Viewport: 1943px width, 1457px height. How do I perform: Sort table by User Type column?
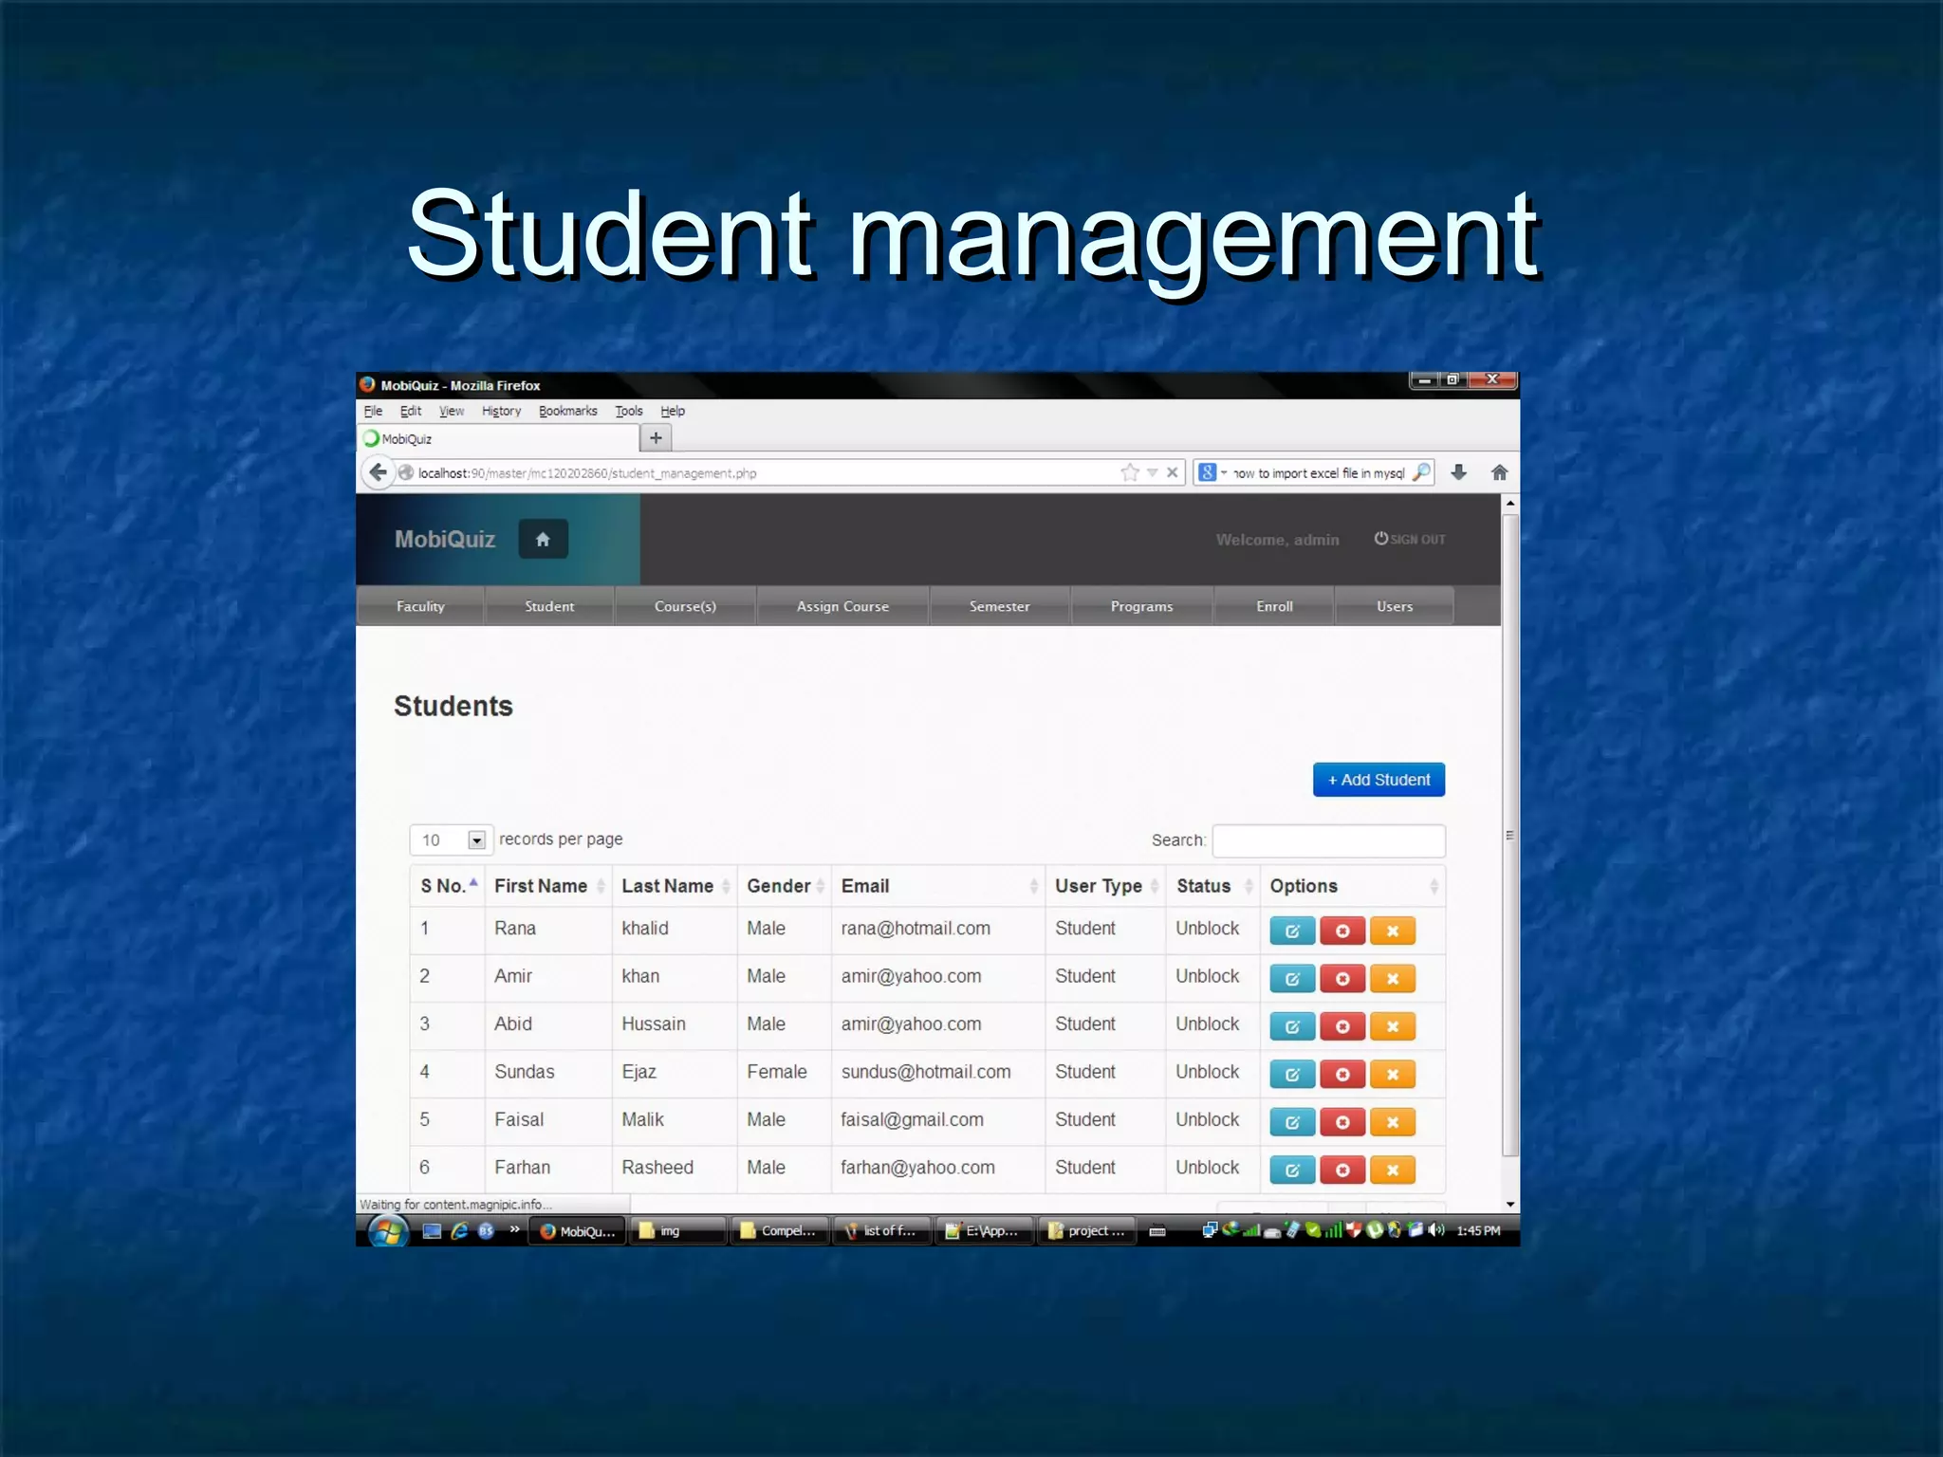pyautogui.click(x=1105, y=886)
